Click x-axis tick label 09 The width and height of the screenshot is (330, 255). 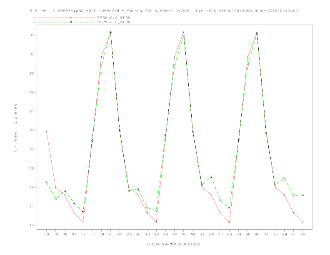coord(74,234)
